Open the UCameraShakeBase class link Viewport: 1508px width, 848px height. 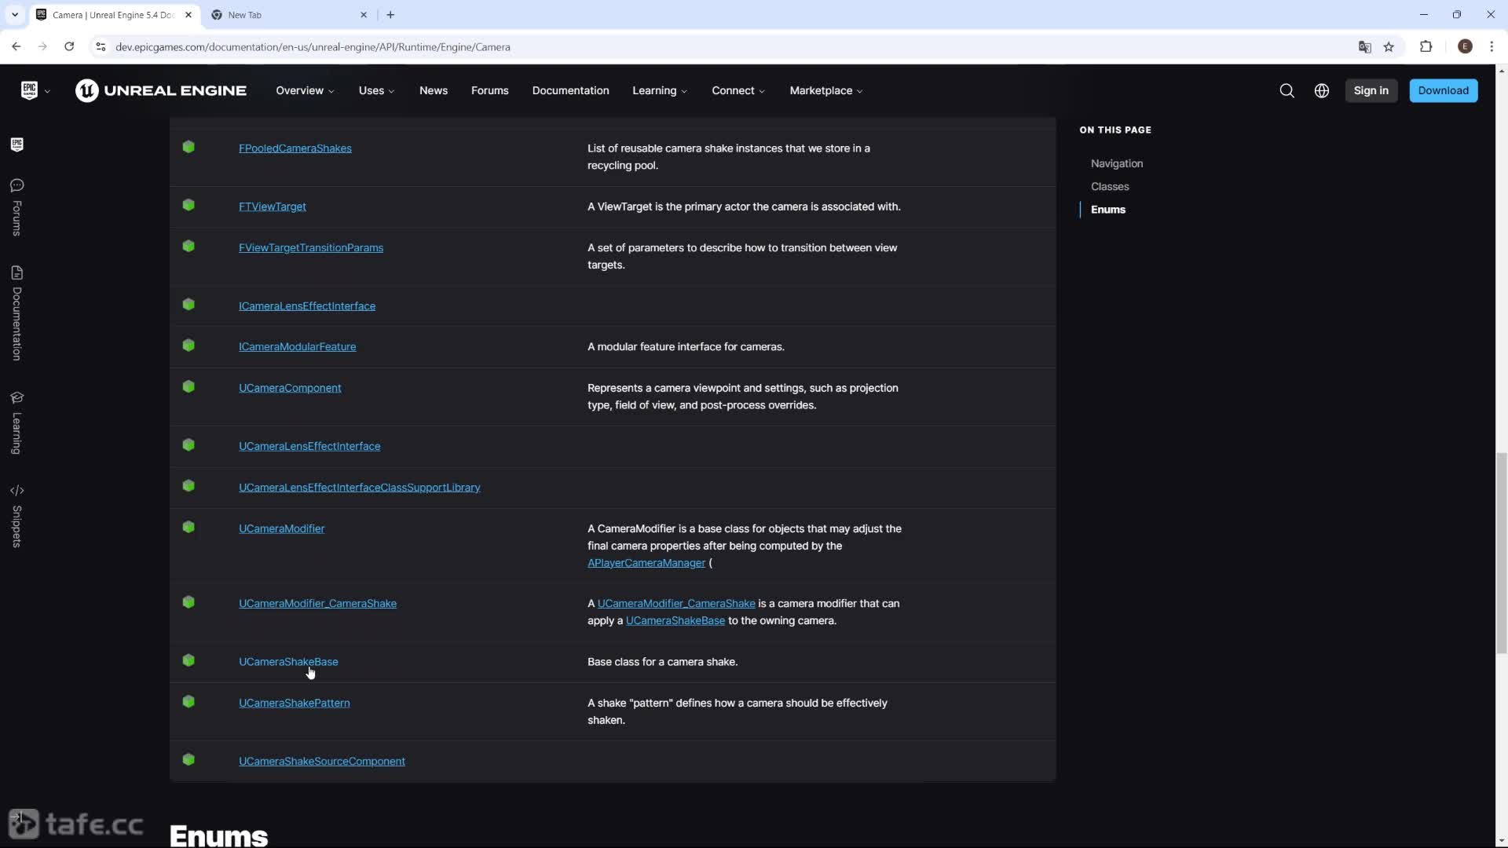click(x=288, y=661)
